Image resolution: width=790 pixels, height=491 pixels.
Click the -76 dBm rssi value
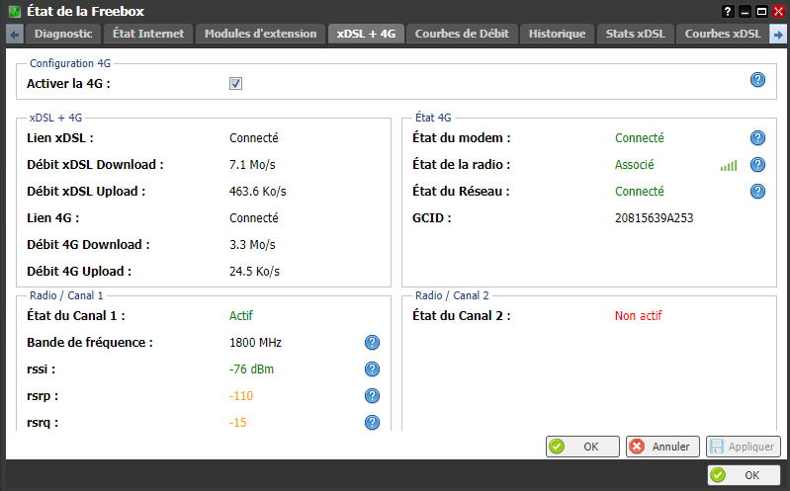tap(251, 369)
